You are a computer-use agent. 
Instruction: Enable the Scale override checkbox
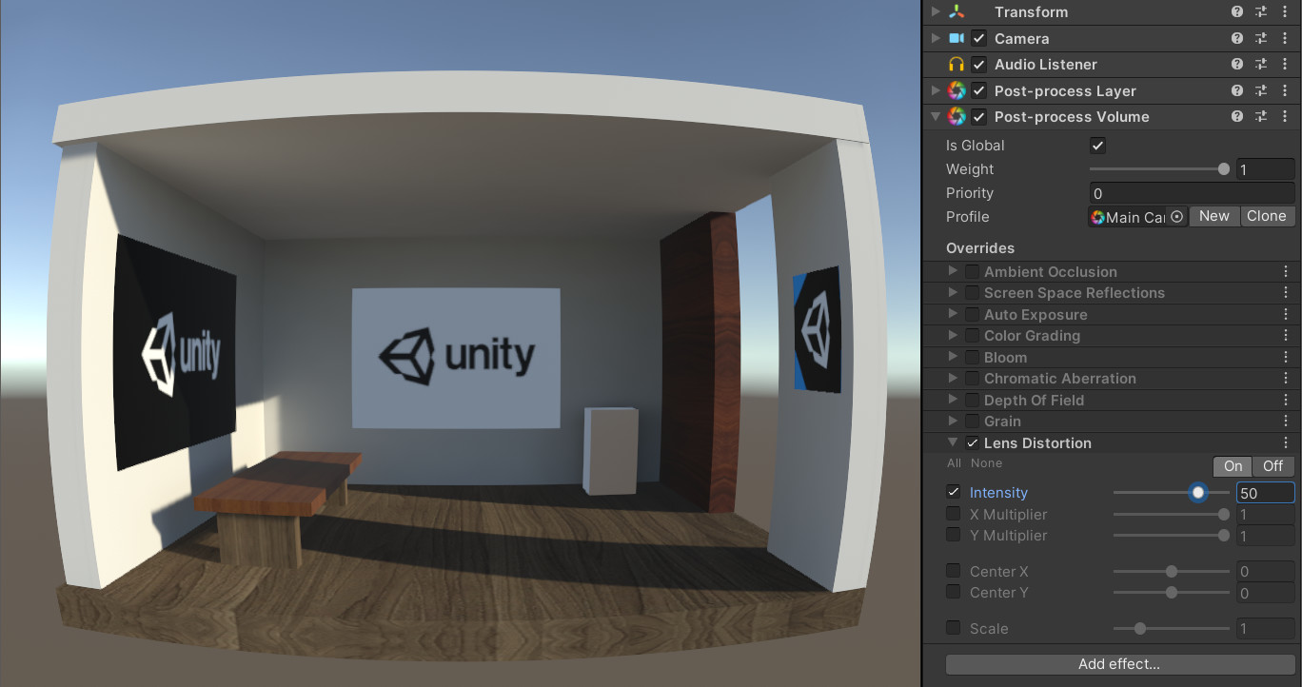point(954,628)
